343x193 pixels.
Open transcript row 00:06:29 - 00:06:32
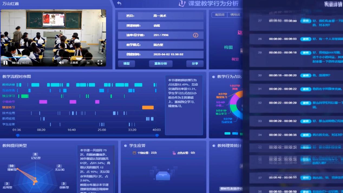(x=296, y=121)
